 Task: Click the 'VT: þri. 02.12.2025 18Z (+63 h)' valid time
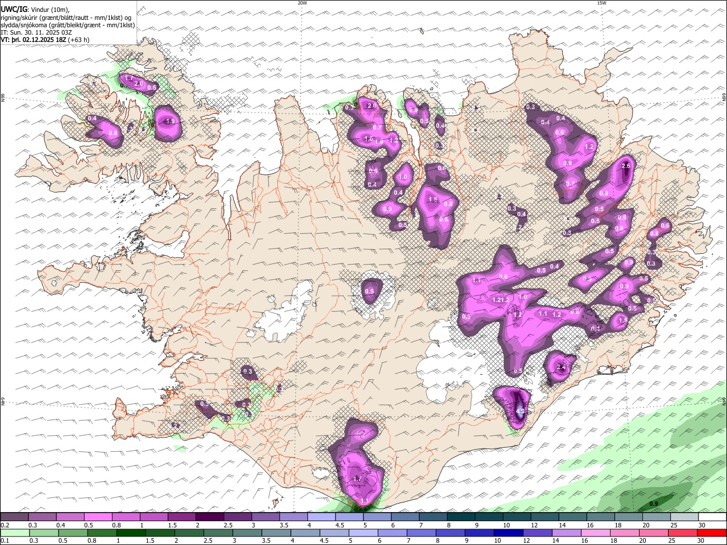[44, 40]
